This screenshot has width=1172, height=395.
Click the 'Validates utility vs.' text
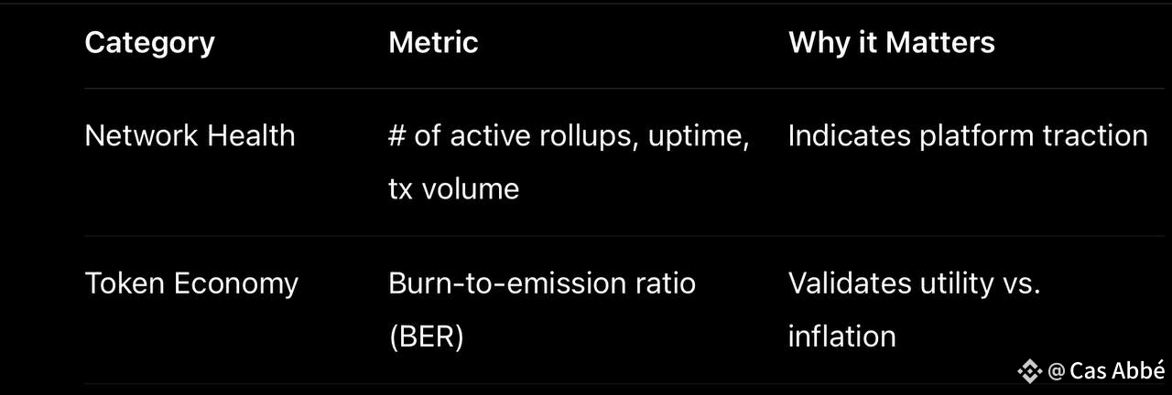(x=914, y=283)
